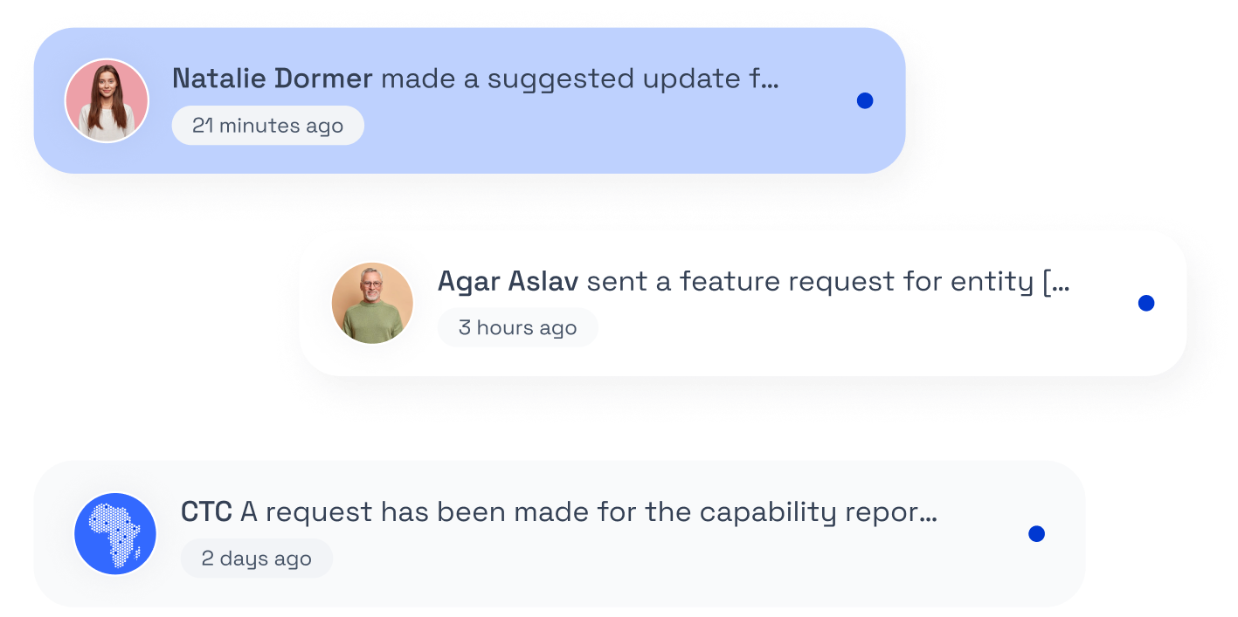Click the bold CTC sender name

[206, 511]
